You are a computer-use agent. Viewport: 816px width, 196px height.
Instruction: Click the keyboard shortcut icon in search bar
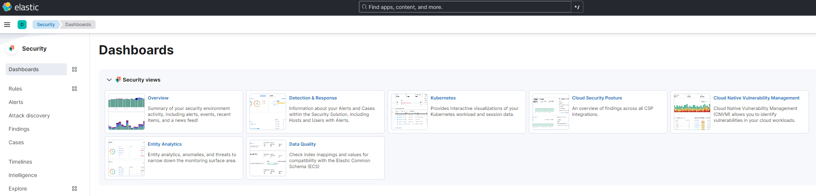click(577, 7)
